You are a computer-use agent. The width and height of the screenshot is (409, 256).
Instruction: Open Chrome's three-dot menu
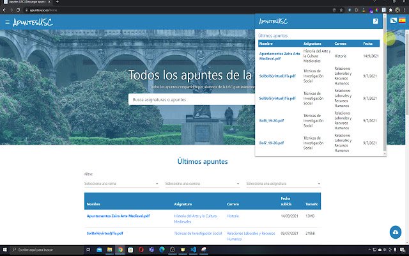click(404, 10)
